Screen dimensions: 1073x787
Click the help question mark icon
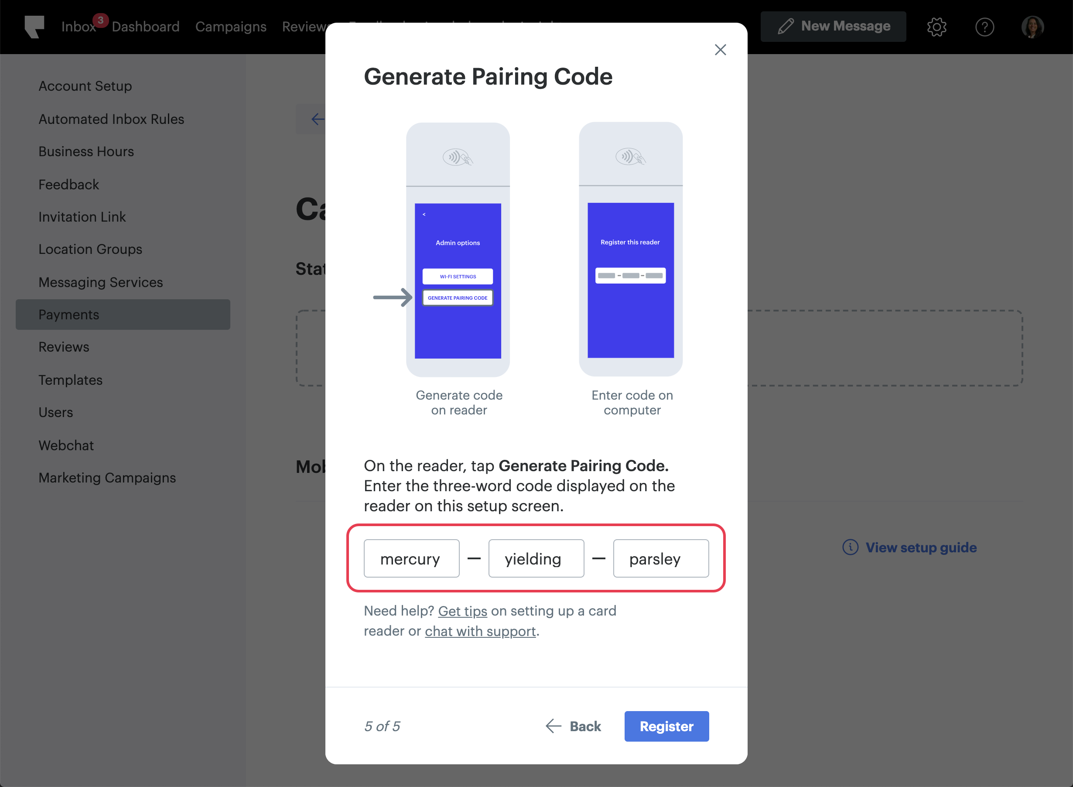(x=984, y=27)
